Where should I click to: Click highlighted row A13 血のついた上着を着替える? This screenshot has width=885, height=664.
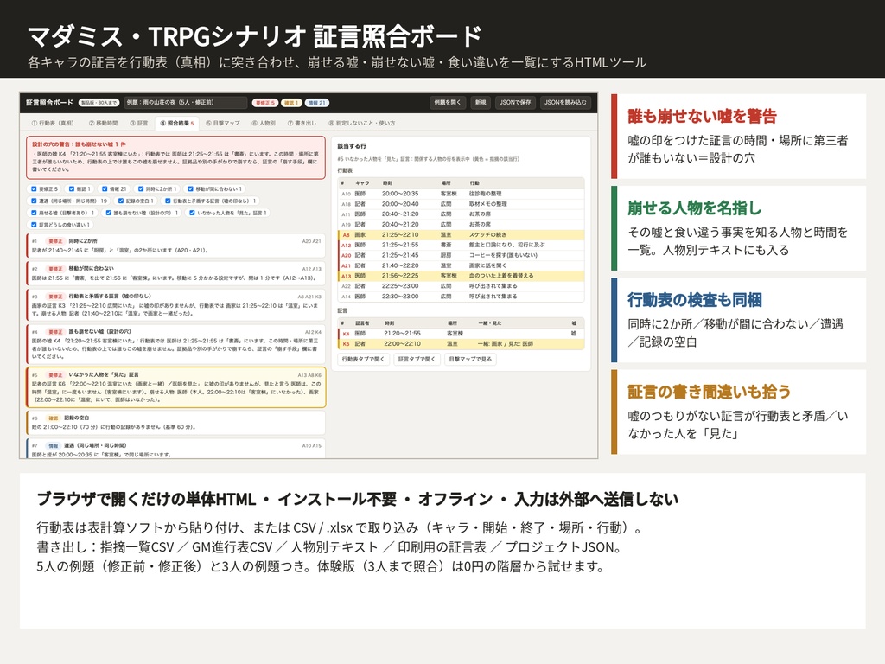[x=461, y=276]
